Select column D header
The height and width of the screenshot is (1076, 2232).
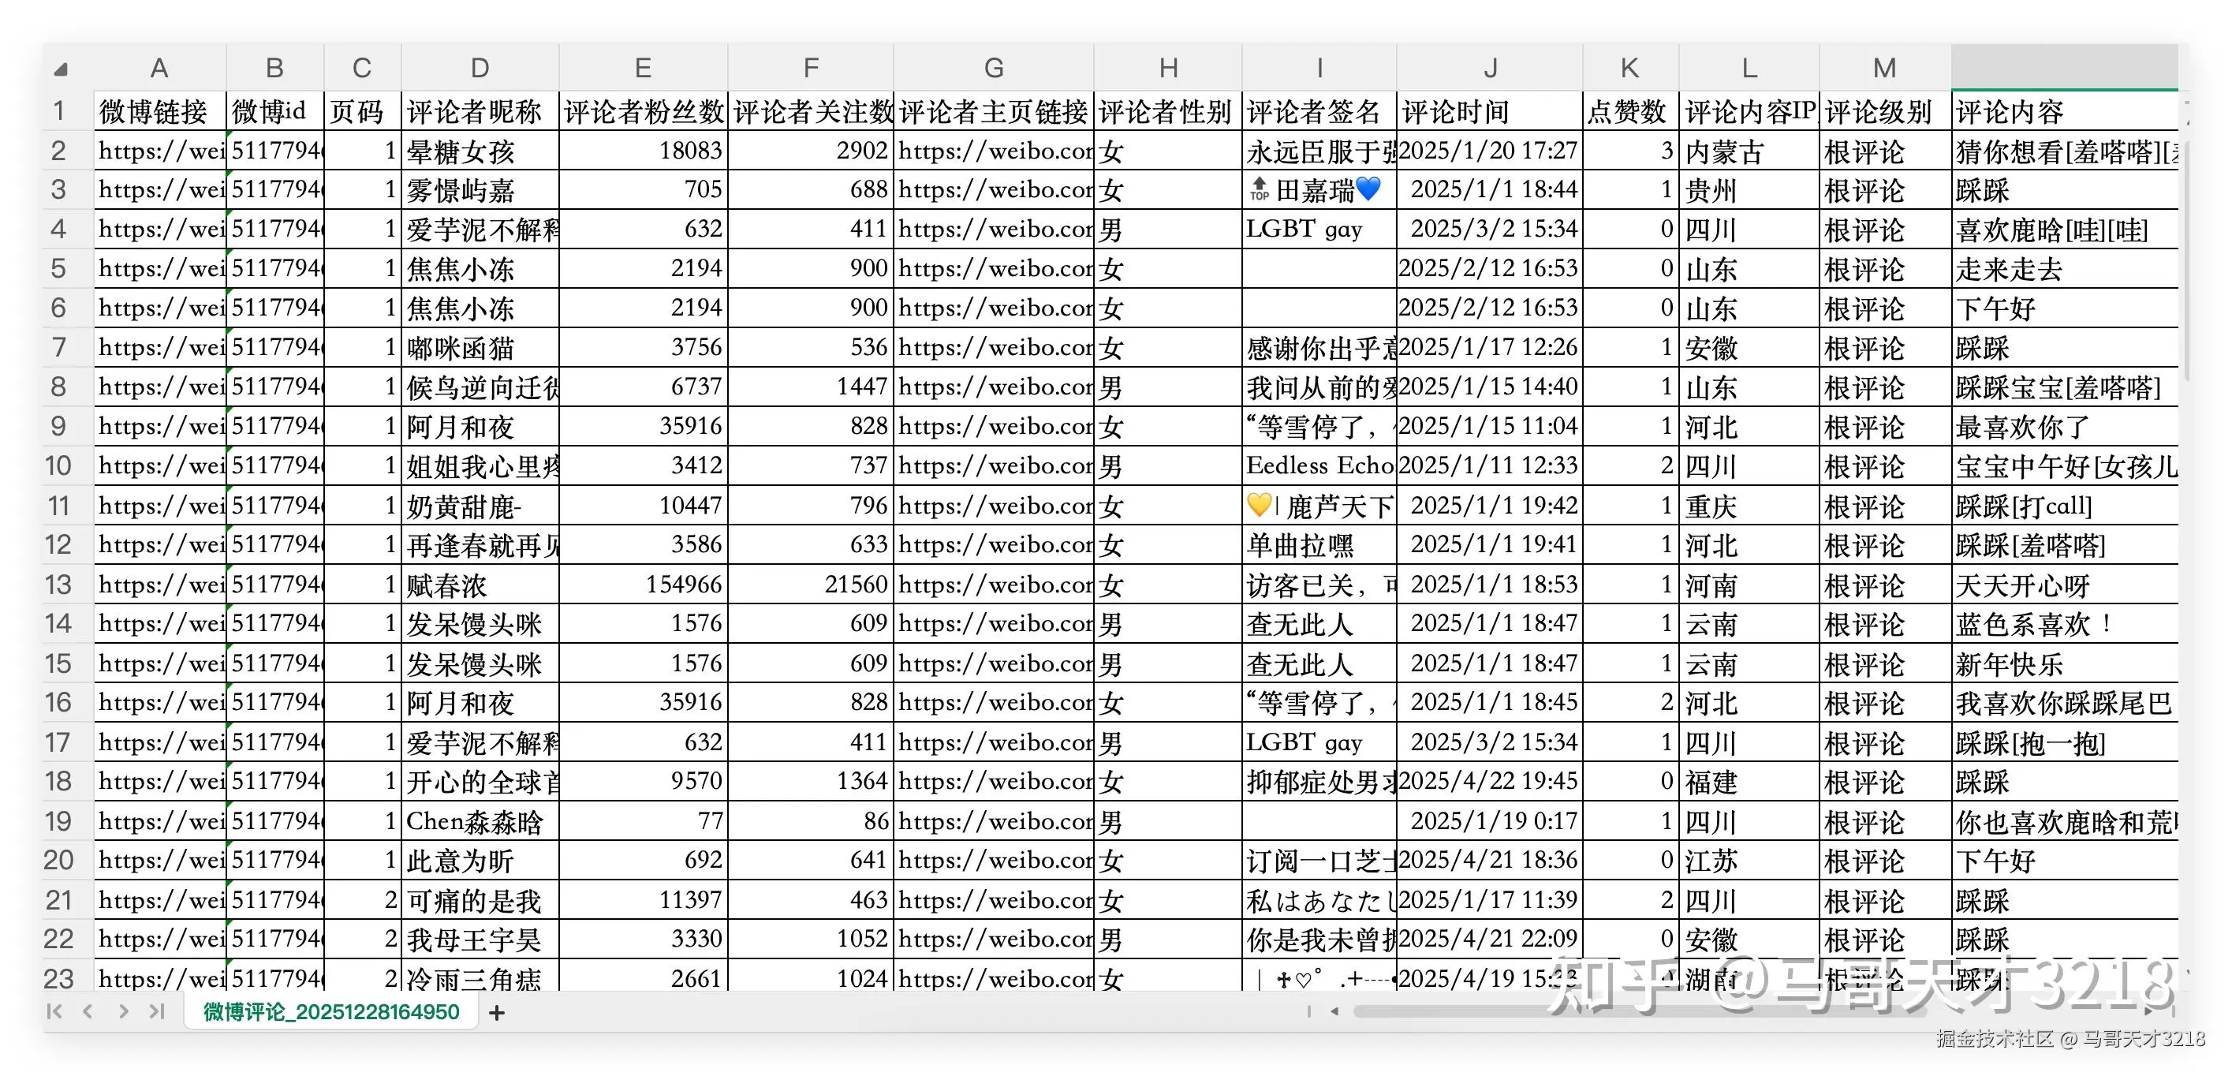[480, 68]
